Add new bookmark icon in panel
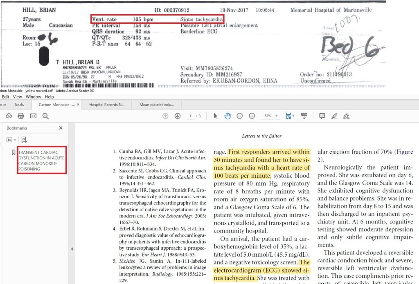The image size is (419, 284). tap(24, 140)
